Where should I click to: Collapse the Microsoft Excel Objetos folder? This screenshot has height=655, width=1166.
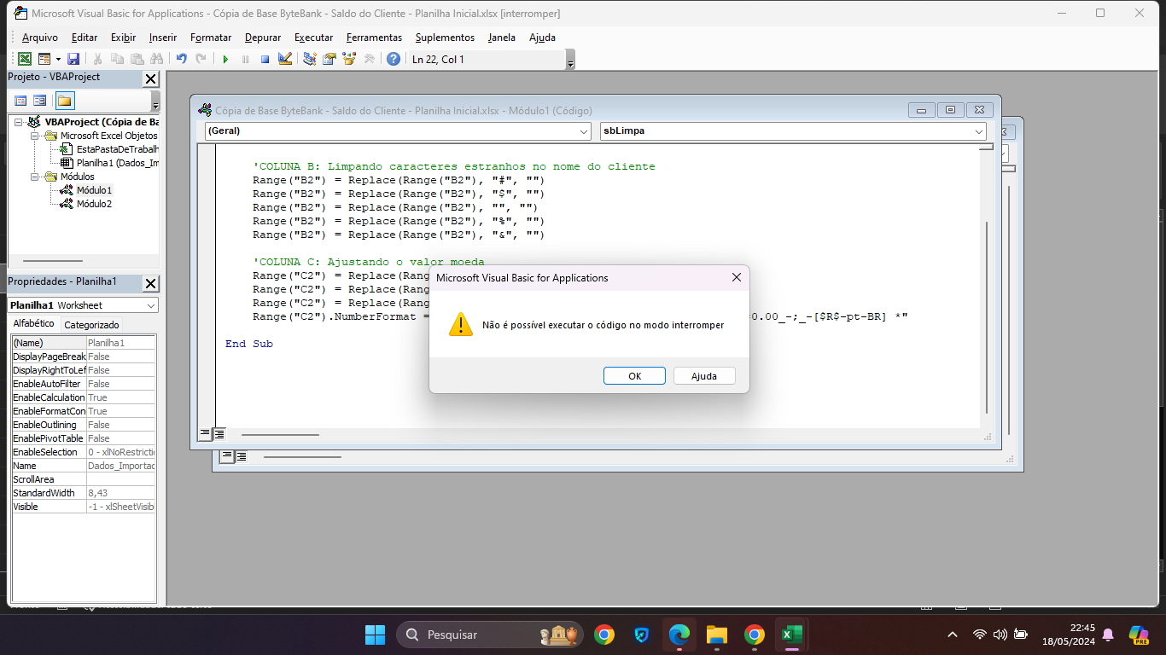tap(35, 136)
